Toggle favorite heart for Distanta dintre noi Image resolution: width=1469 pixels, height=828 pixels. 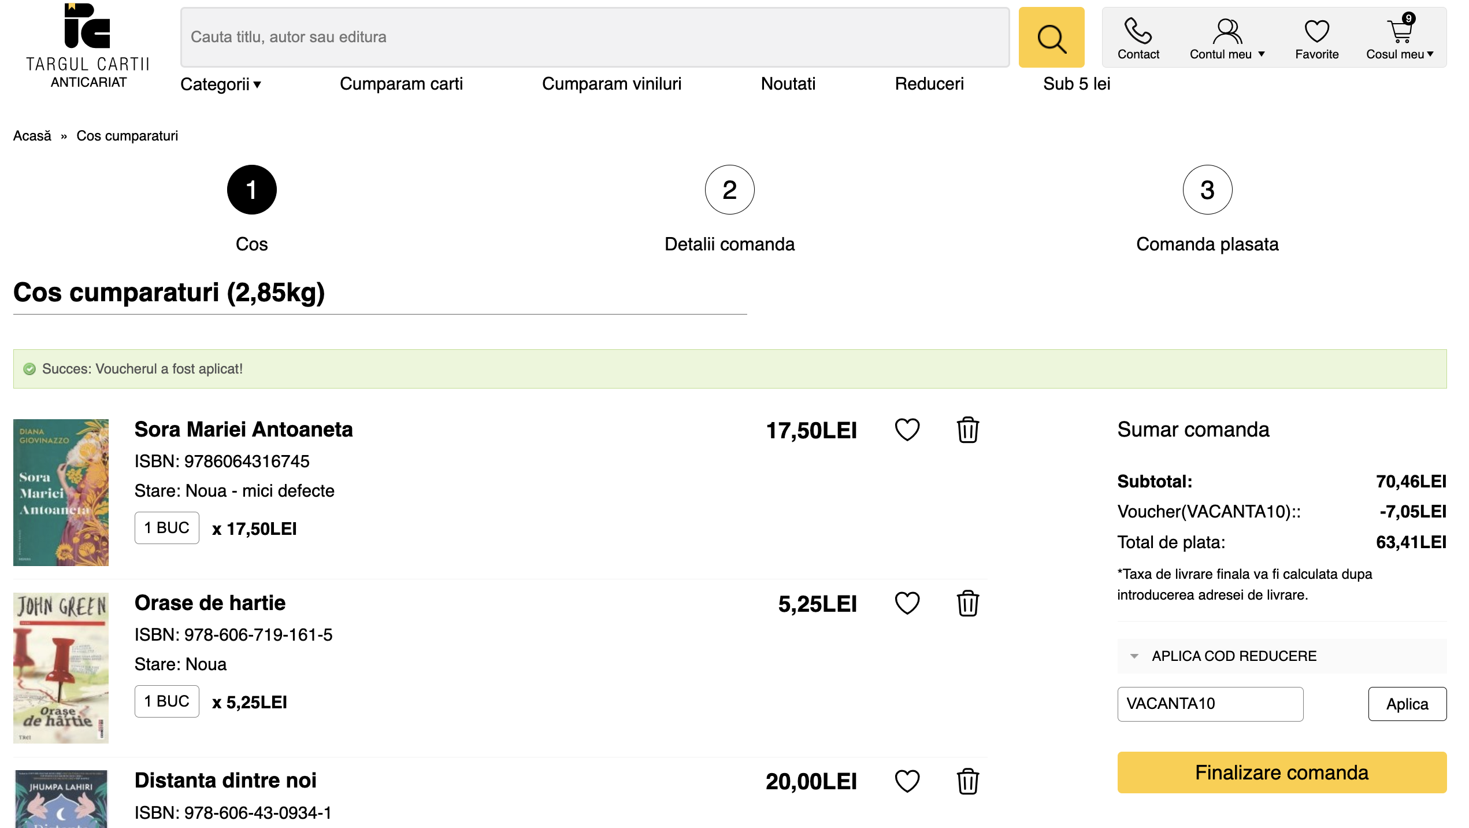pos(907,781)
